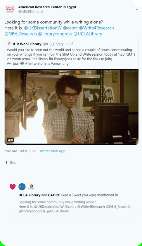Click the 3:02 AM Jul 8, 2020 timestamp
The width and height of the screenshot is (142, 246).
pos(20,151)
